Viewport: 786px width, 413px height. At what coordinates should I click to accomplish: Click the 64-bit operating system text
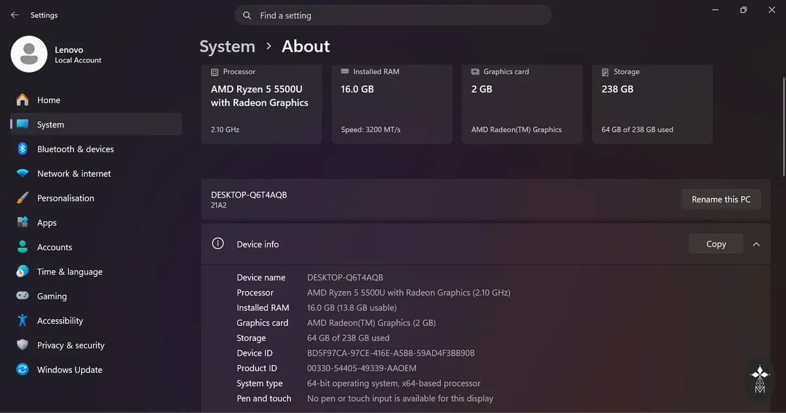(x=394, y=383)
